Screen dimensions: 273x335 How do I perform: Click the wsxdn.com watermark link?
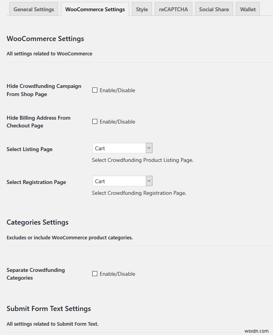257,331
